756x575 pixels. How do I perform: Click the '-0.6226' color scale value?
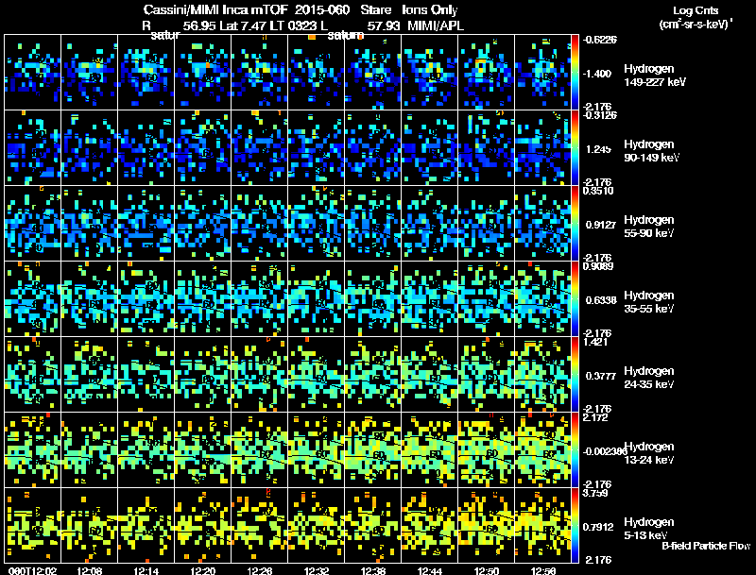pyautogui.click(x=599, y=40)
